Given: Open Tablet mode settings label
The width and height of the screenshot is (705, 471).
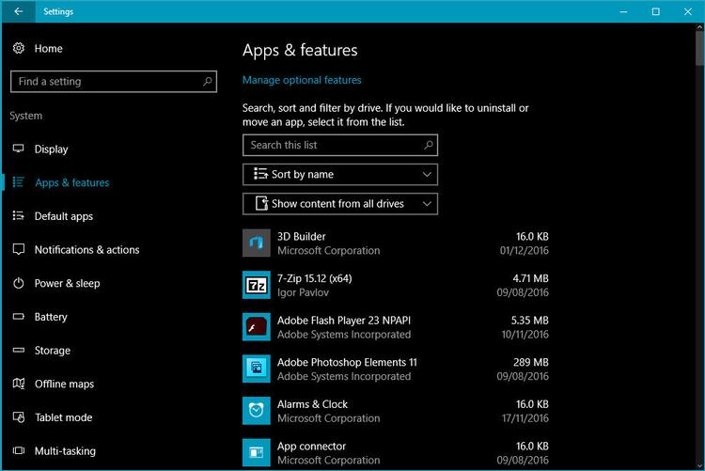Looking at the screenshot, I should 63,417.
